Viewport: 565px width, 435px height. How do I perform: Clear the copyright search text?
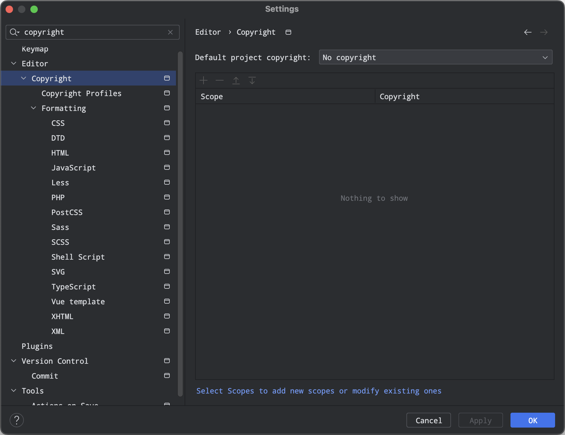click(x=170, y=32)
